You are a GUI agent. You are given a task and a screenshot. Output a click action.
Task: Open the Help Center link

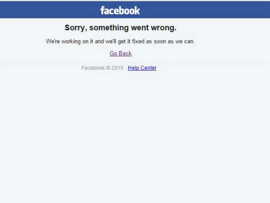[x=142, y=68]
